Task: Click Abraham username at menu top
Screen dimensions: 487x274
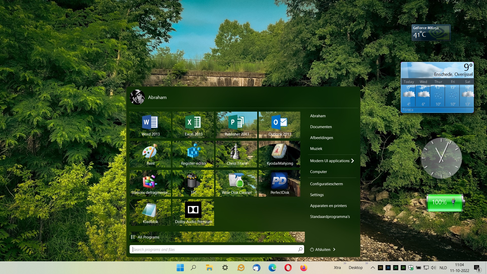Action: 157,97
